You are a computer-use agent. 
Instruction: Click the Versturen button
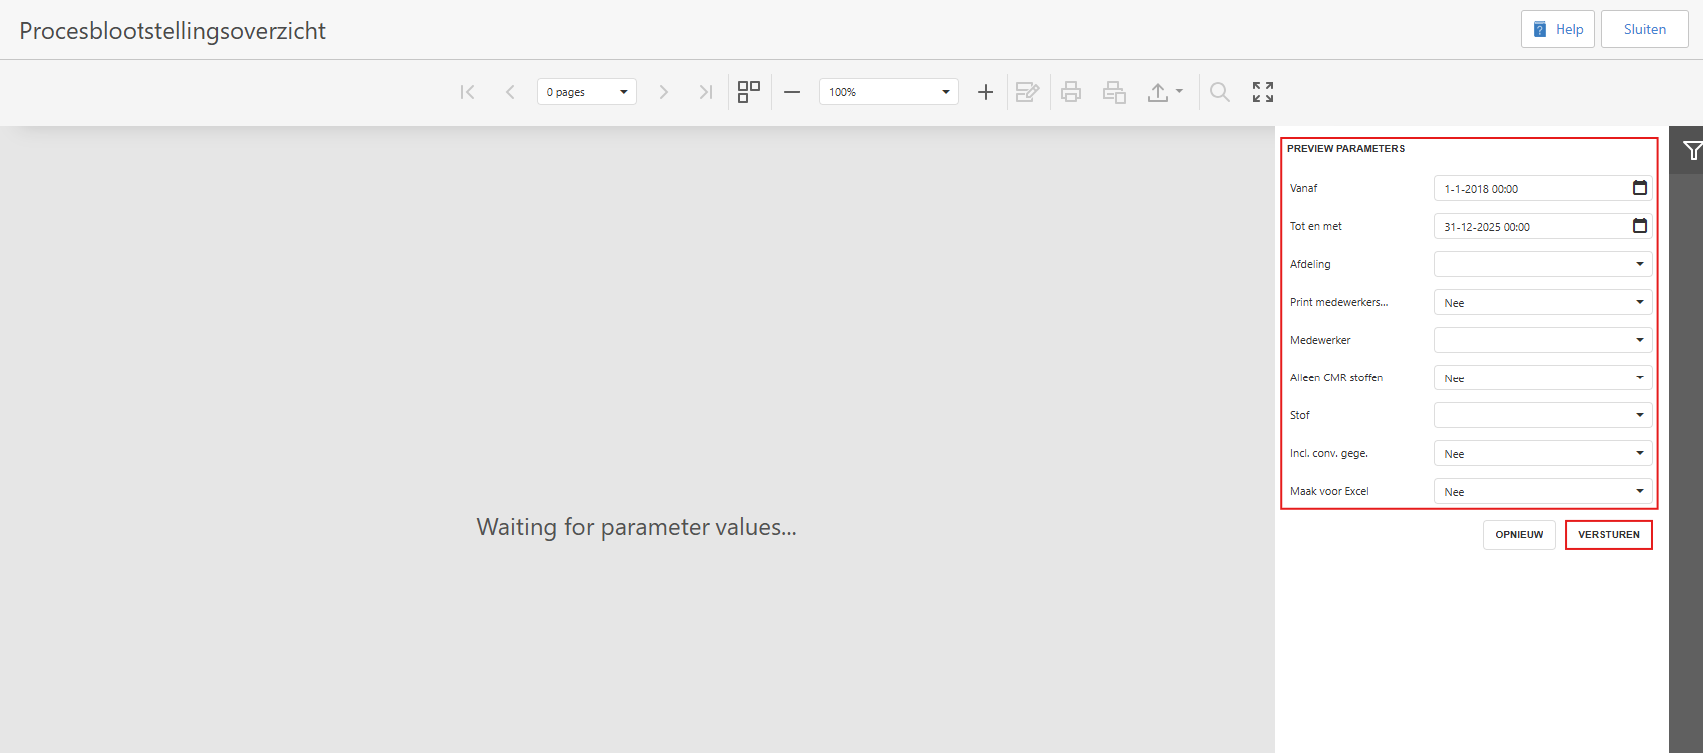coord(1608,535)
